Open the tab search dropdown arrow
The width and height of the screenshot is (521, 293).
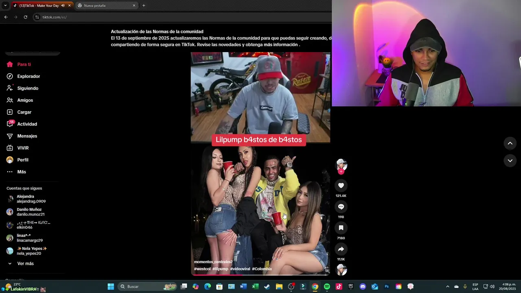pos(5,6)
